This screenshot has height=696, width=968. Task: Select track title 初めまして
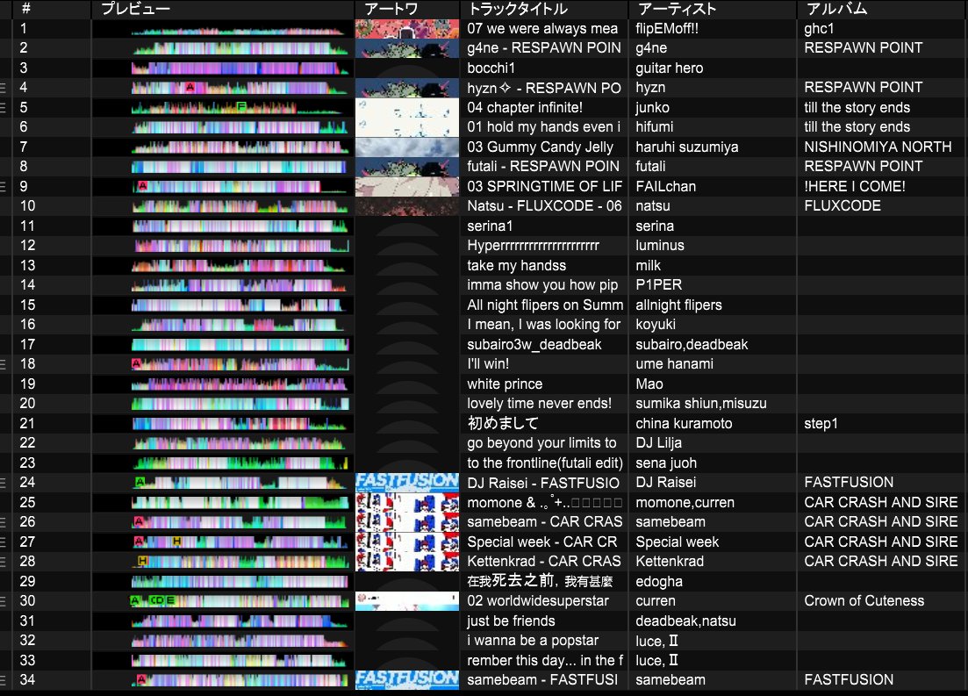pos(503,423)
